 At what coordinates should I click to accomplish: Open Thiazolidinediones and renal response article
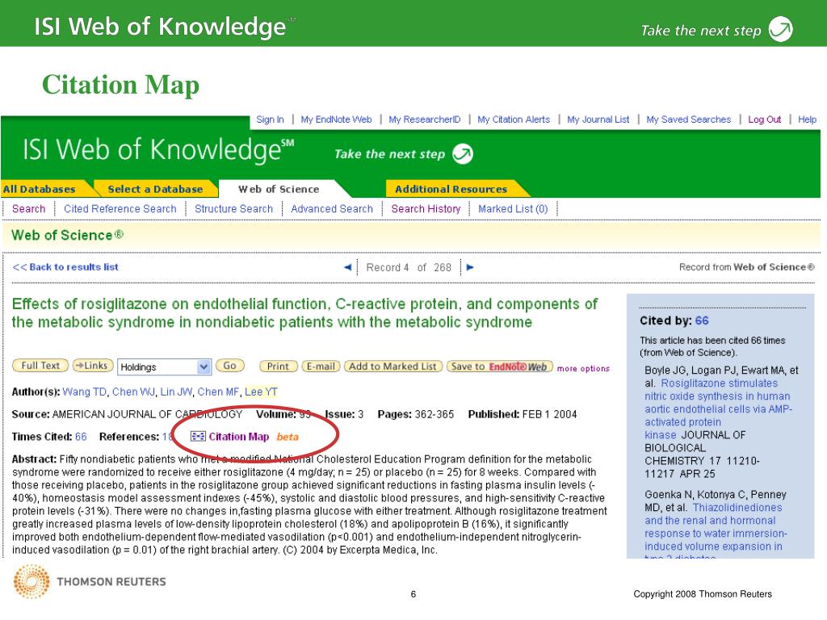tap(716, 530)
